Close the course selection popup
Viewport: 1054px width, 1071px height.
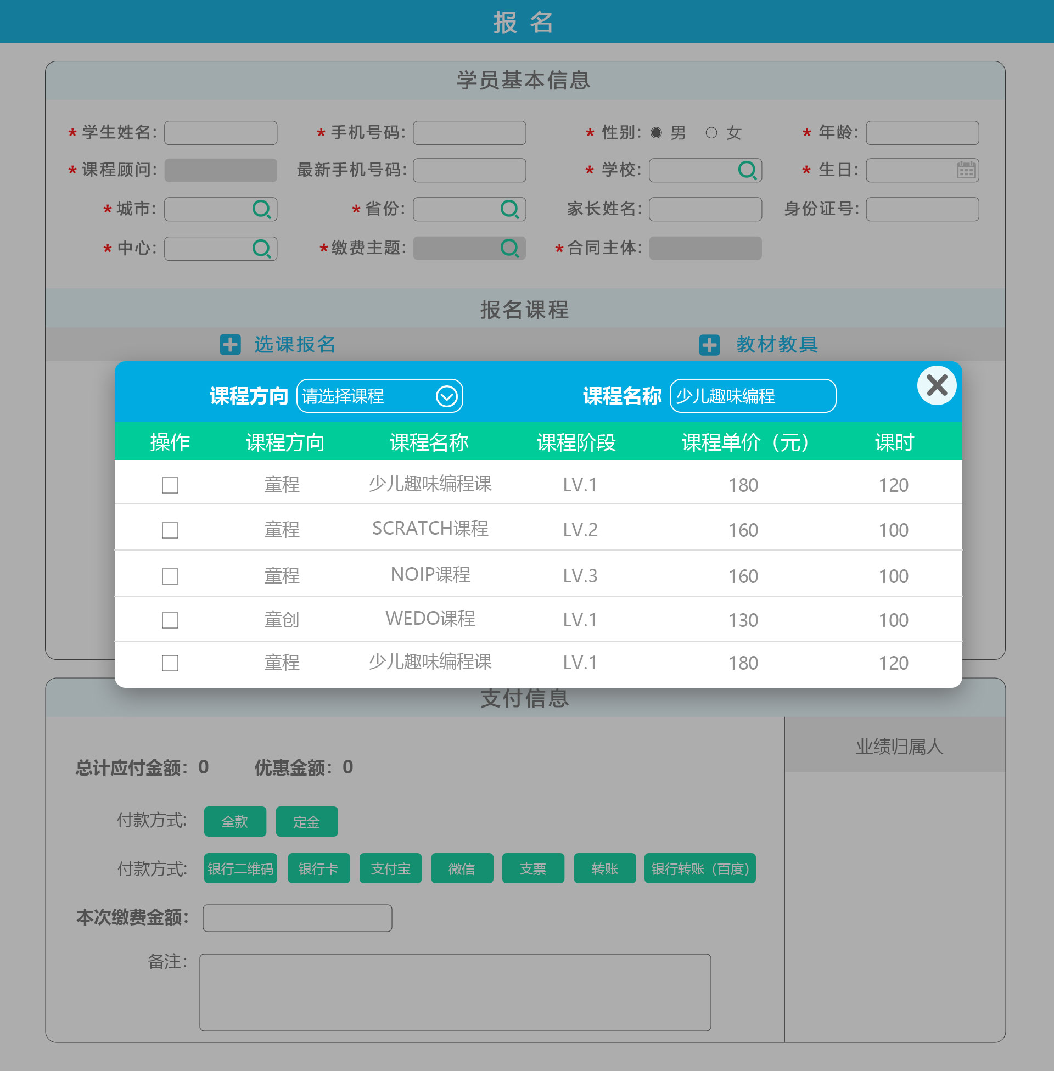click(x=937, y=385)
